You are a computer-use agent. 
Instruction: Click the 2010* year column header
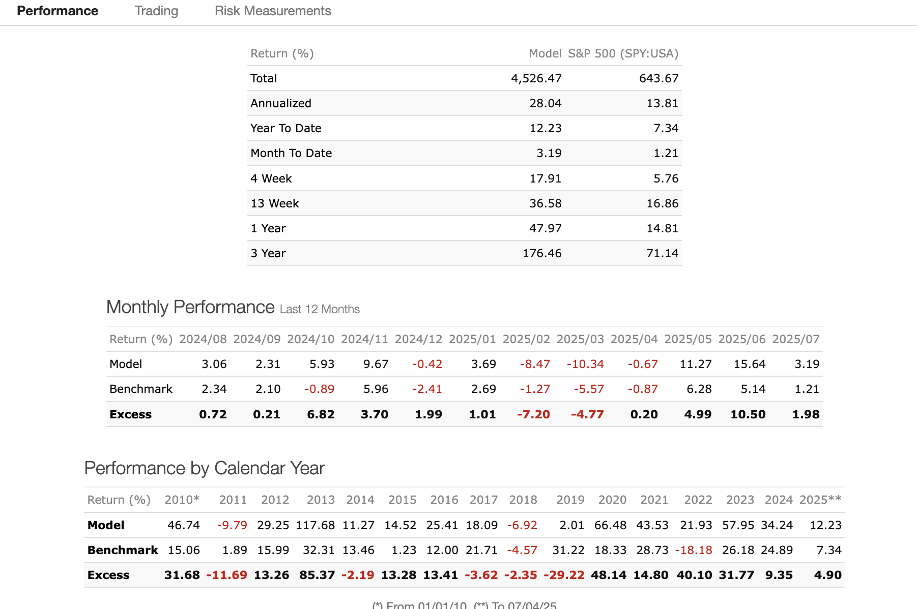182,500
